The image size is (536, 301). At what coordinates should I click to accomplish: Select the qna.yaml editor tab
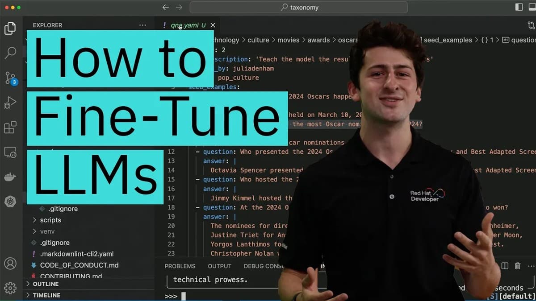click(188, 25)
